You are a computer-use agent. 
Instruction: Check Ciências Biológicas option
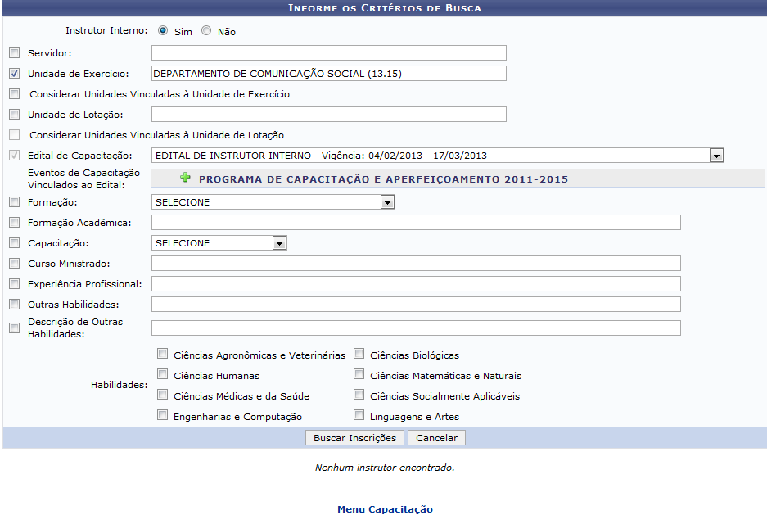click(359, 355)
